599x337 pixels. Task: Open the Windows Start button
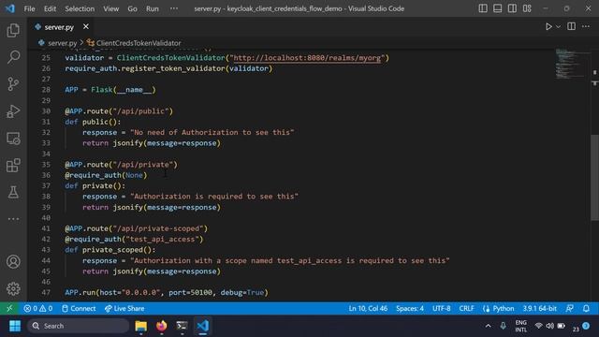15,326
